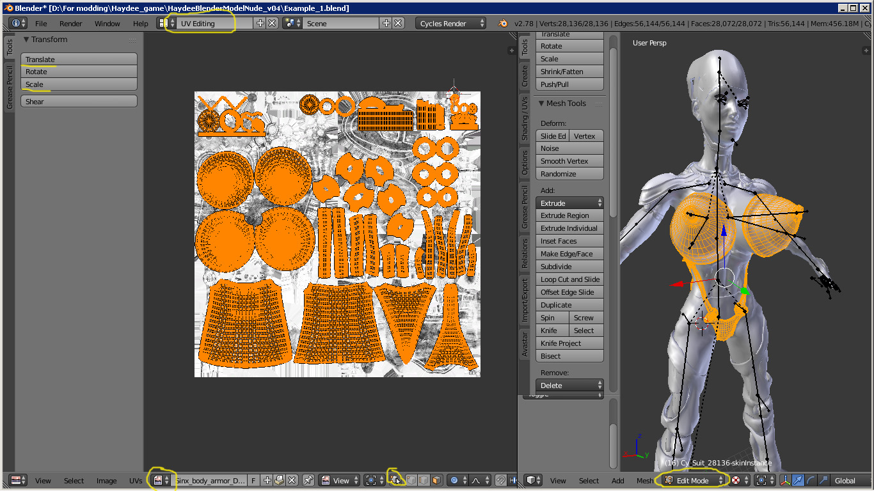The image size is (874, 491).
Task: Open the screen layout browse icon
Action: (167, 23)
